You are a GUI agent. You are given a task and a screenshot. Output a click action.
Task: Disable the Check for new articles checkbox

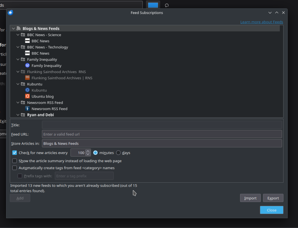[15, 153]
